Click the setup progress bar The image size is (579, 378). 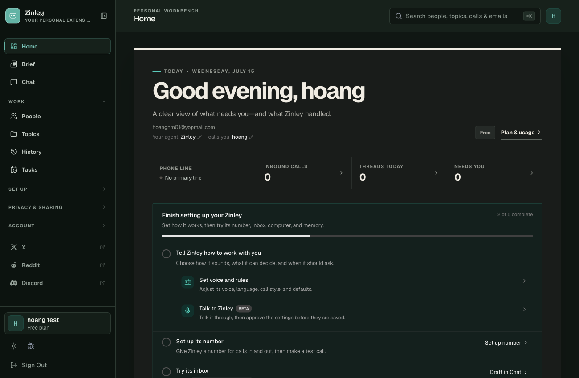[x=347, y=236]
